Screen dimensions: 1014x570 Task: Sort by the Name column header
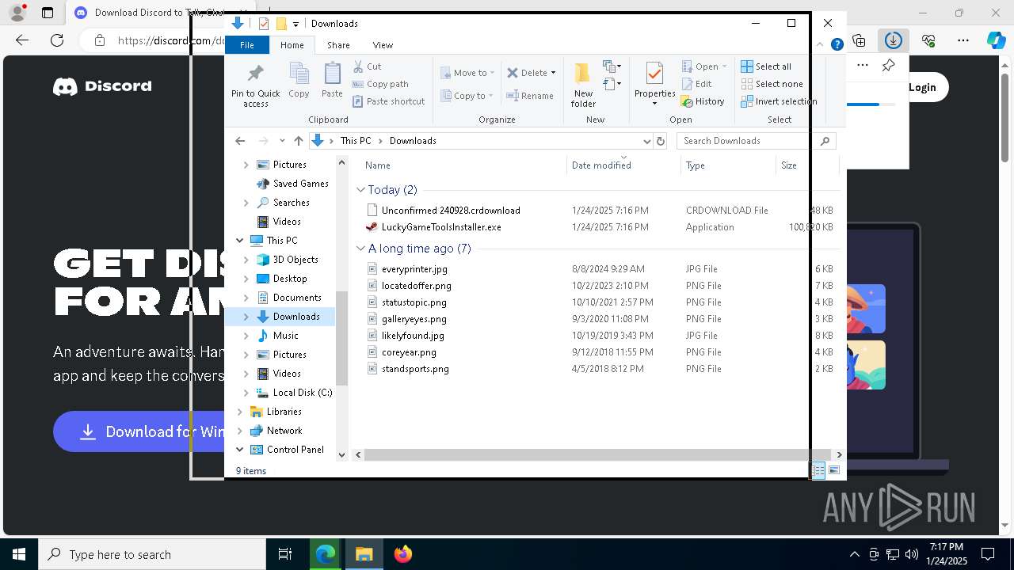[463, 165]
